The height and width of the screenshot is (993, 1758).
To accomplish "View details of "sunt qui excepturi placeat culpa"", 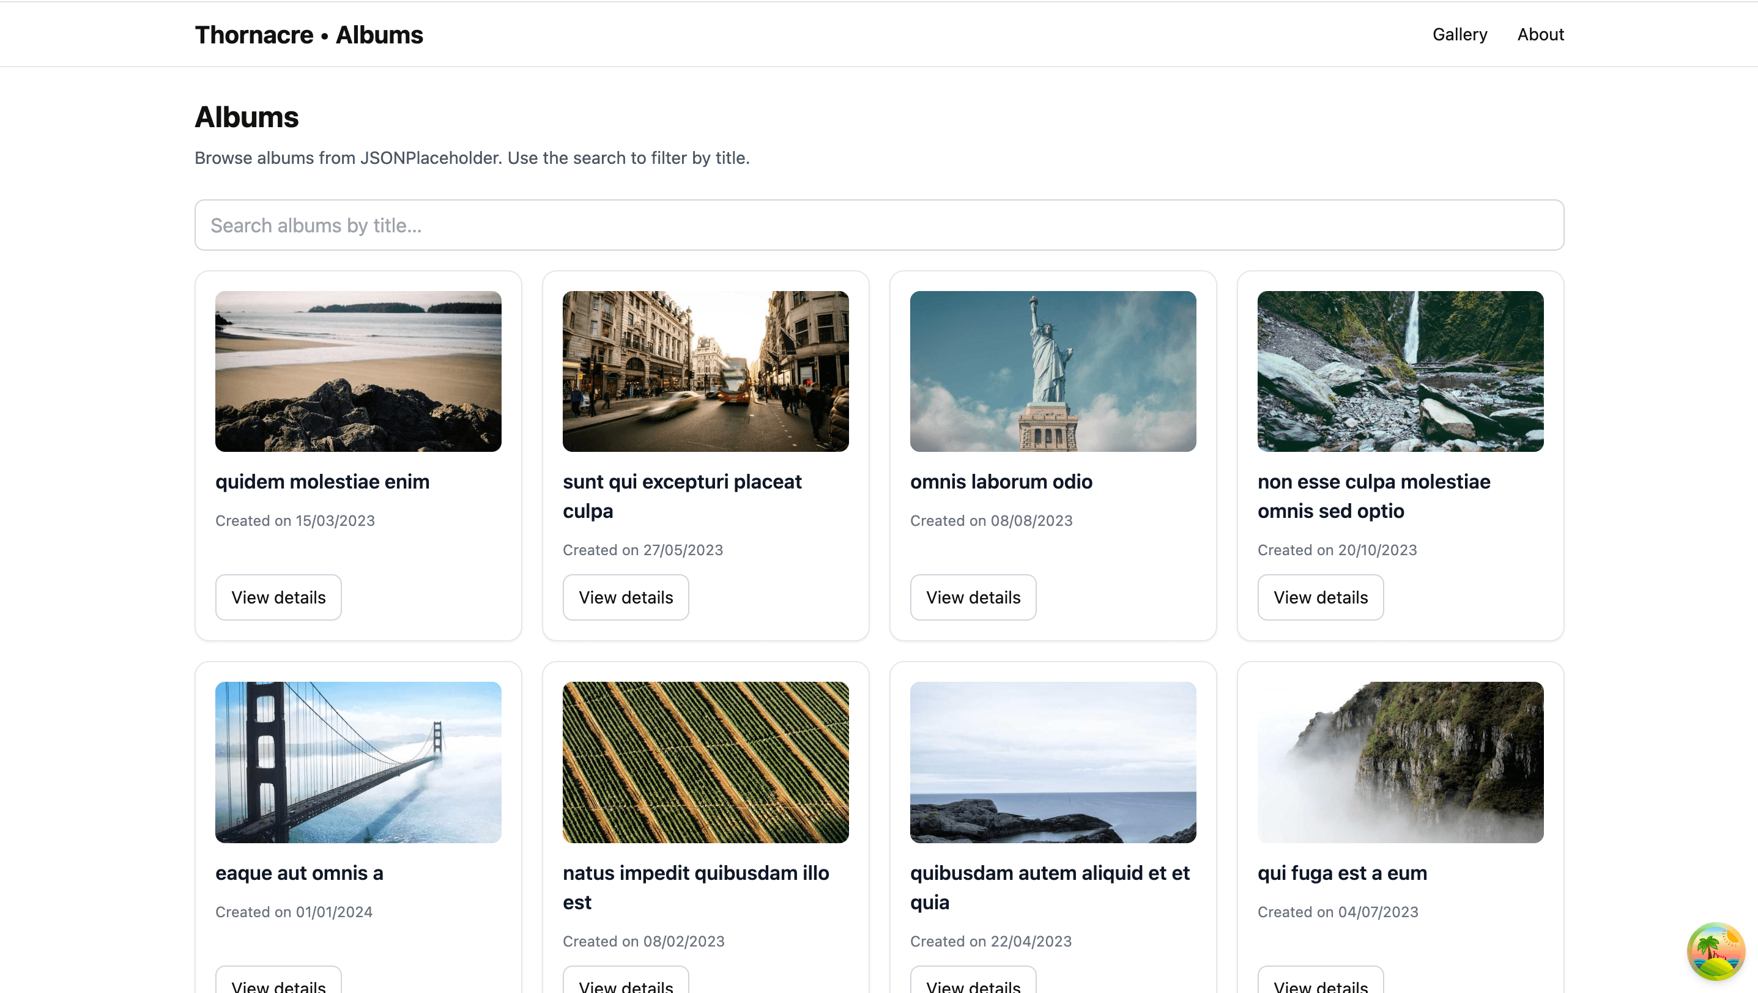I will pyautogui.click(x=625, y=597).
